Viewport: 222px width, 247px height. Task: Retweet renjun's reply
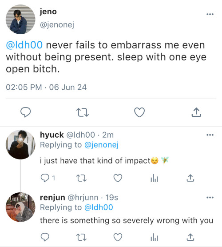[x=81, y=237]
